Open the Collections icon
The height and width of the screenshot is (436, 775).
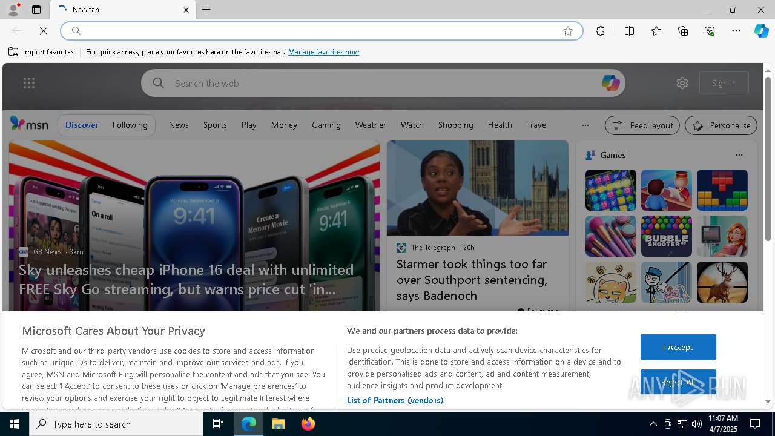(x=683, y=31)
